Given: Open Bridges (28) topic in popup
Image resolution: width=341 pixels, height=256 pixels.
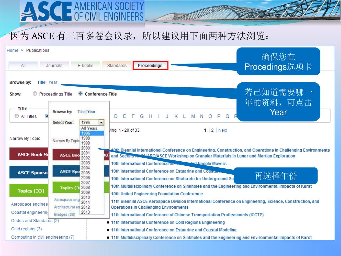Looking at the screenshot, I should (x=65, y=215).
